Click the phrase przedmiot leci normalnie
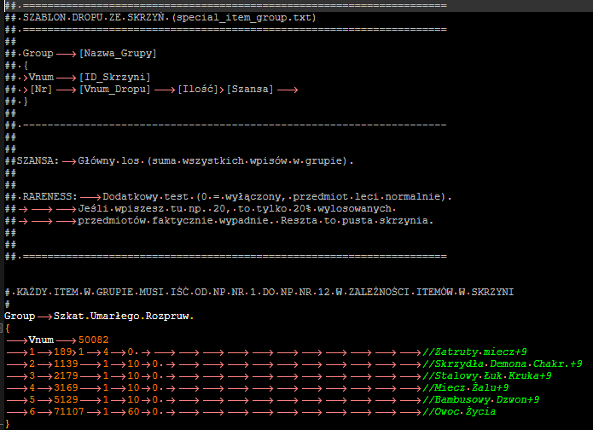The image size is (593, 430). pos(367,197)
